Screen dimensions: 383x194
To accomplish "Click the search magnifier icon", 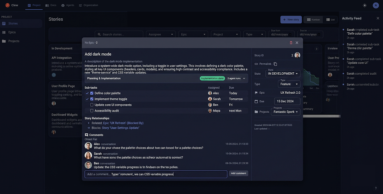I will coord(99,35).
